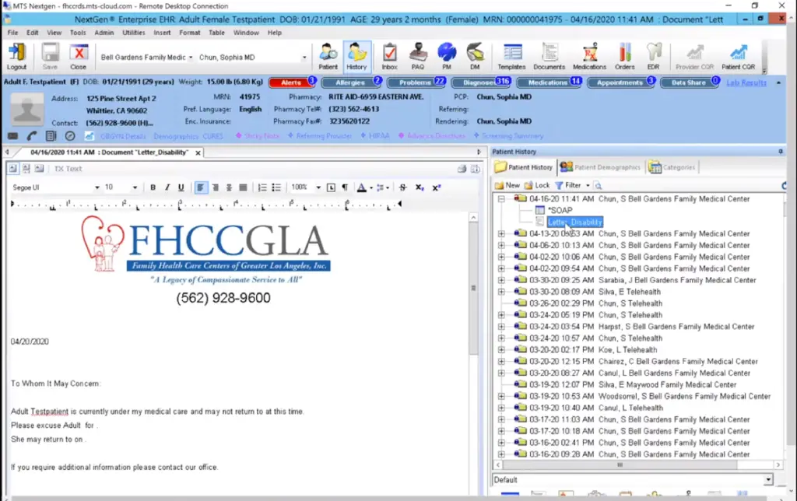Open the Templates icon
797x501 pixels.
pos(511,56)
